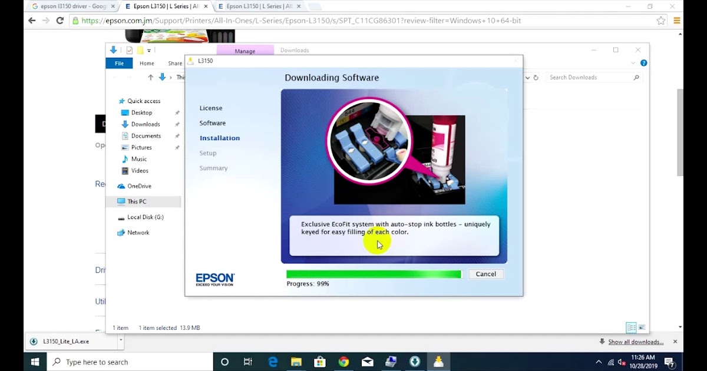
Task: Close the Chrome downloads bar
Action: [675, 342]
